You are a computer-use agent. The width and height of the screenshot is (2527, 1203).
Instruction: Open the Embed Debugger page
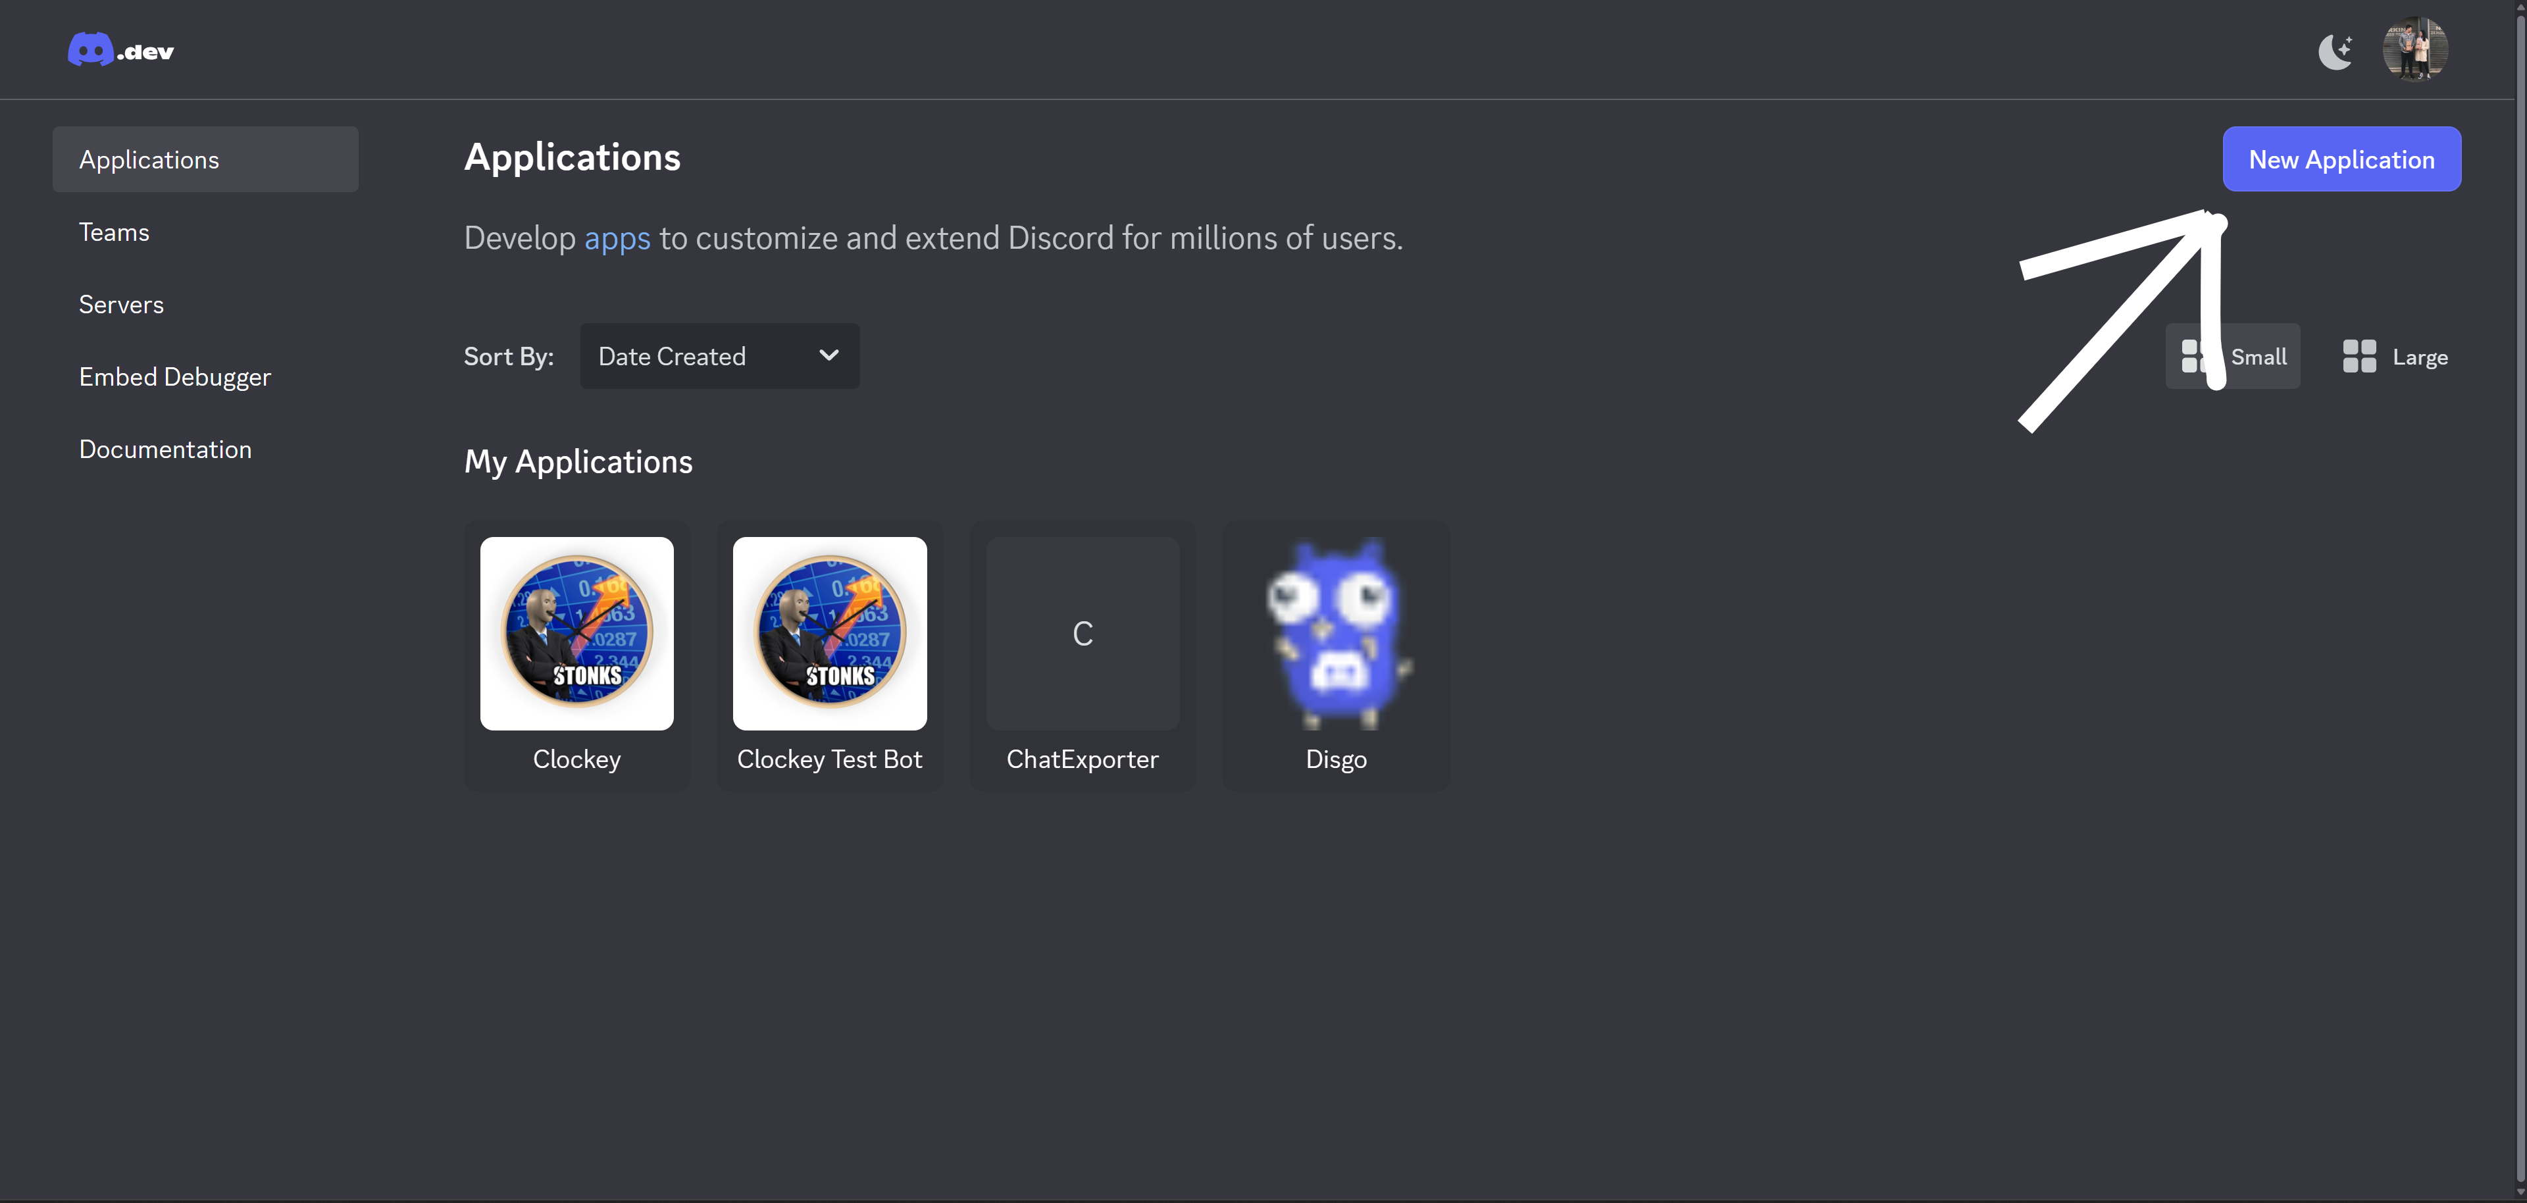174,377
